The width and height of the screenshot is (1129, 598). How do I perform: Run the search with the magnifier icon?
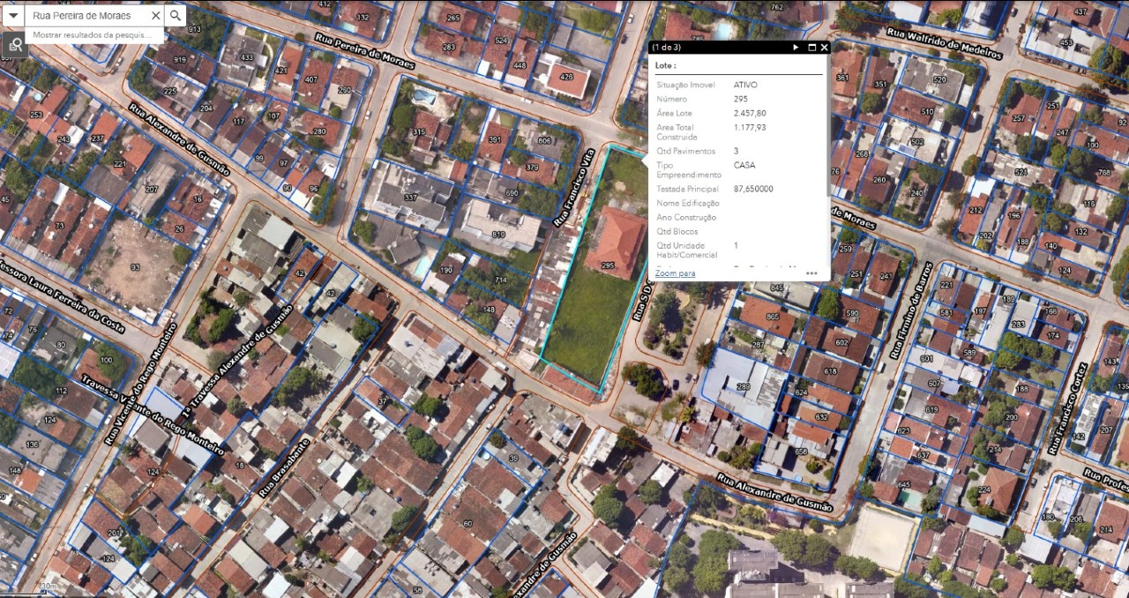point(175,15)
